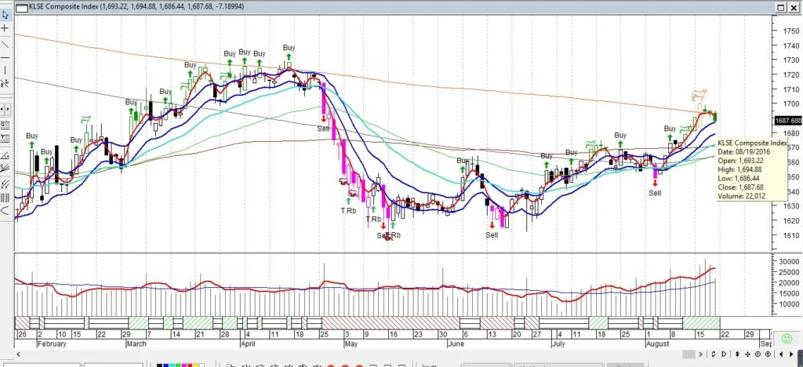Image resolution: width=803 pixels, height=367 pixels.
Task: Select the crosshair cursor tool
Action: point(5,29)
